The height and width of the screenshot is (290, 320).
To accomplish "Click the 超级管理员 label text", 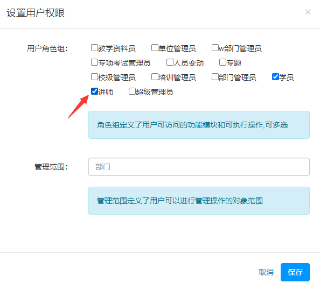I will 155,92.
